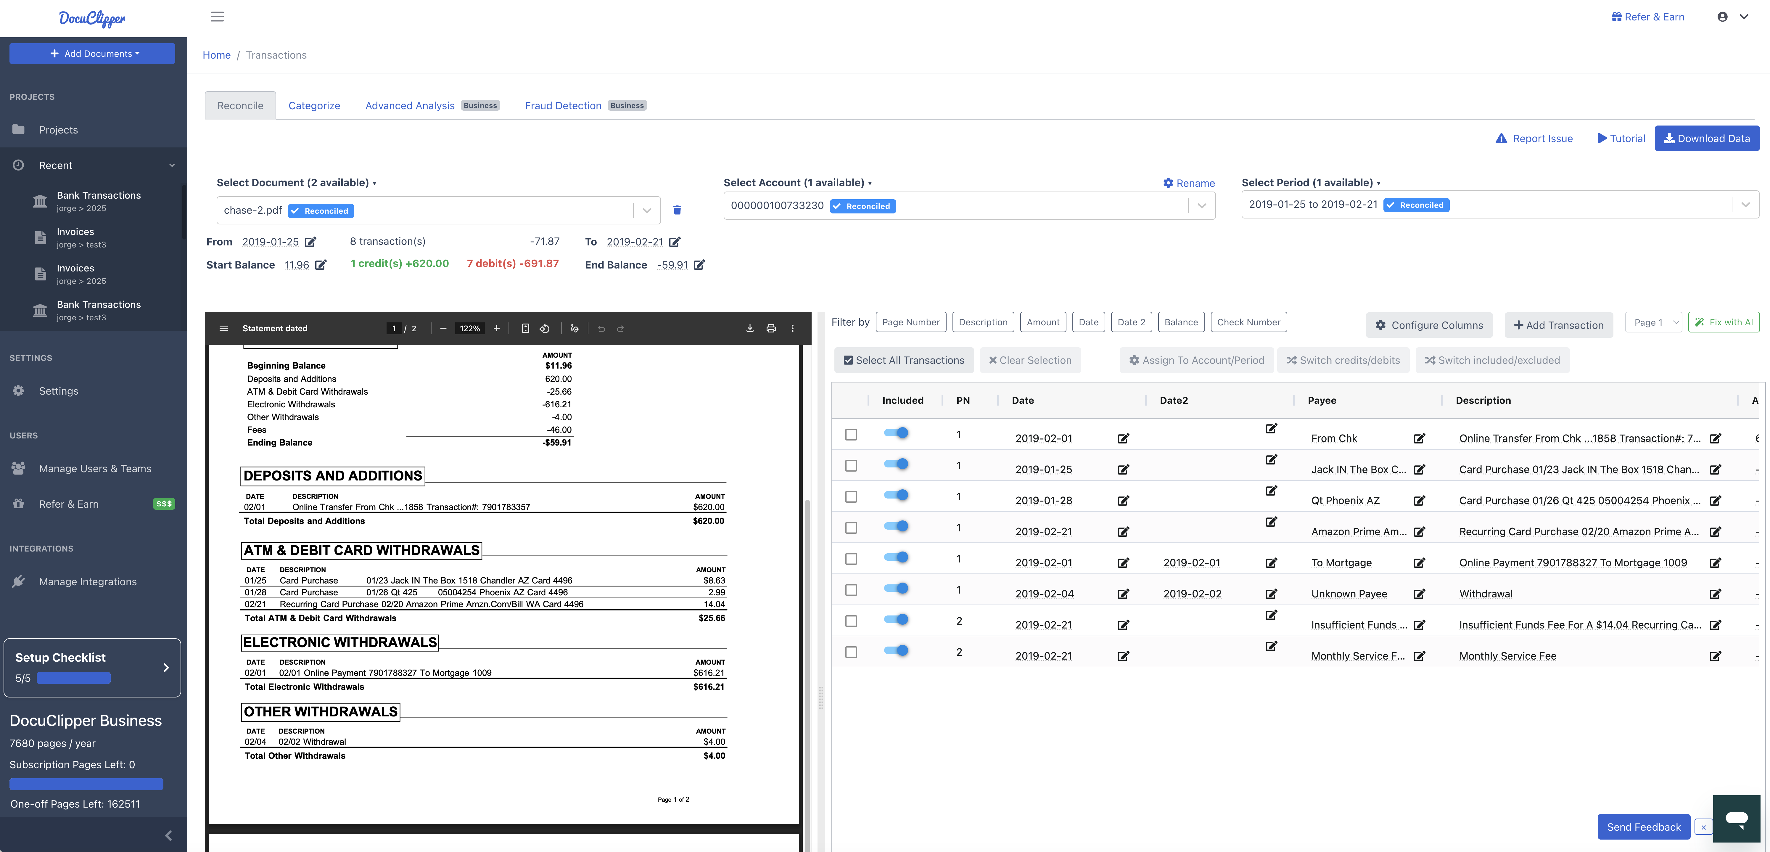Viewport: 1770px width, 852px height.
Task: Edit the End Balance value
Action: click(699, 265)
